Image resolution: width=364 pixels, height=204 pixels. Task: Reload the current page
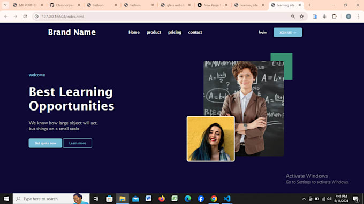(25, 17)
